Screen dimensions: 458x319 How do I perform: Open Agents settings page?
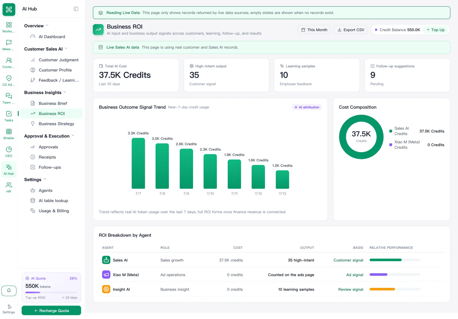[51, 191]
